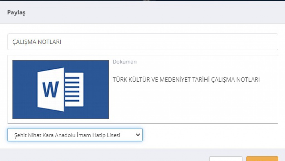
Task: Click the white button at the dialog bottom
Action: (x=226, y=159)
